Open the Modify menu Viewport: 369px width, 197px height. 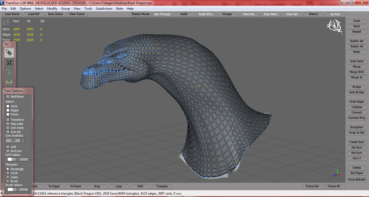click(x=52, y=9)
